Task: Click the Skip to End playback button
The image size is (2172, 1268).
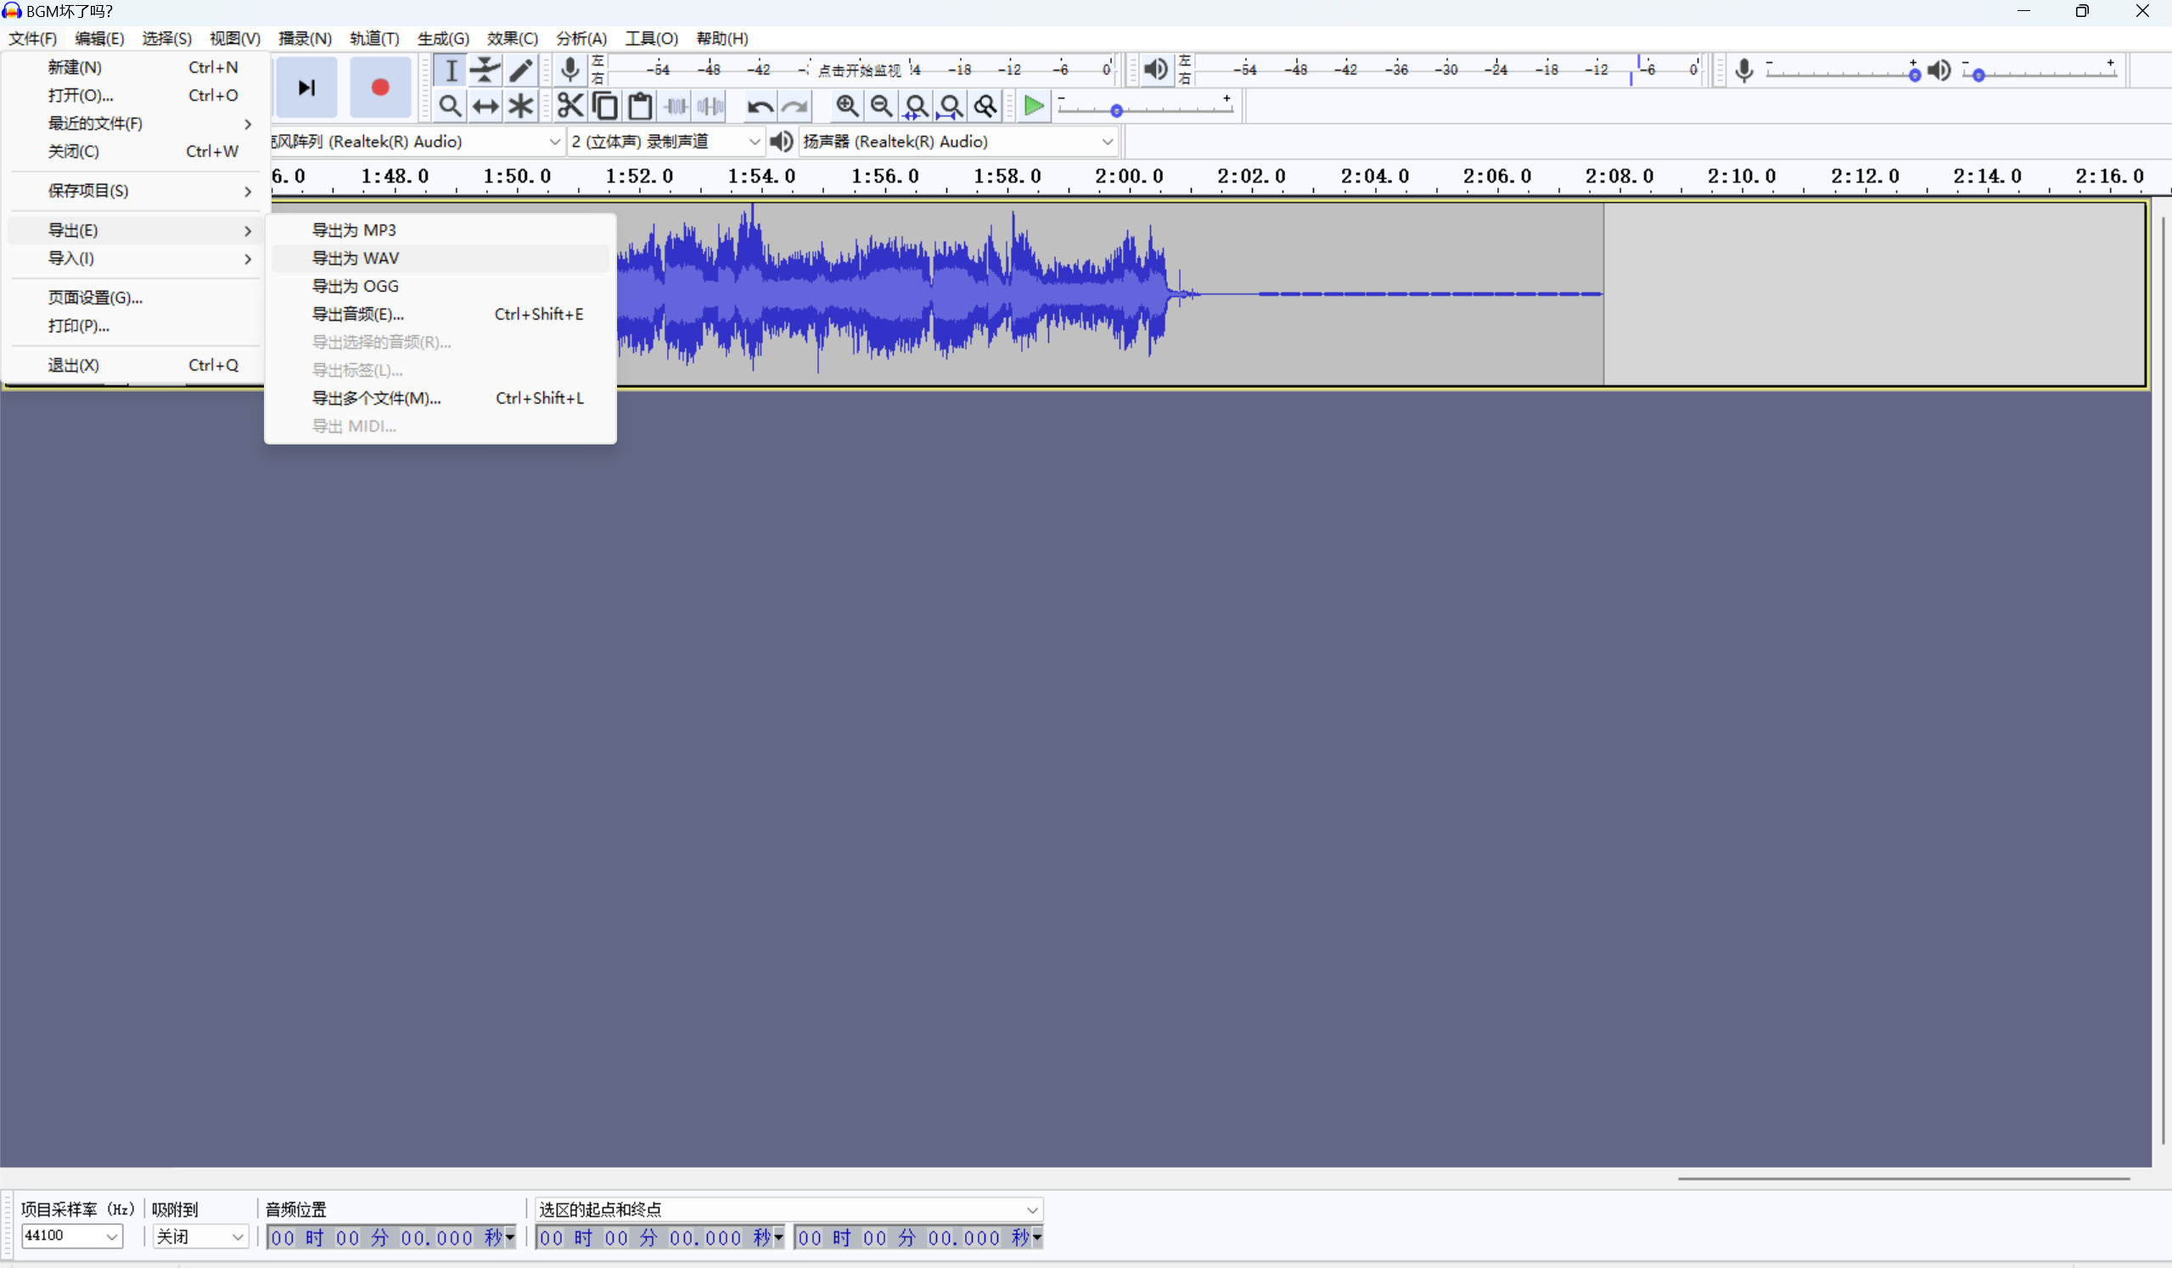Action: tap(306, 87)
